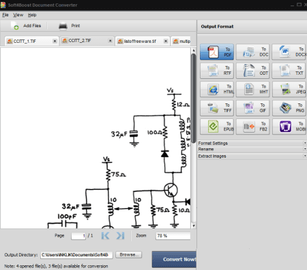This screenshot has height=270, width=307.
Task: Close the listoffreeware.tif tab
Action: 166,41
